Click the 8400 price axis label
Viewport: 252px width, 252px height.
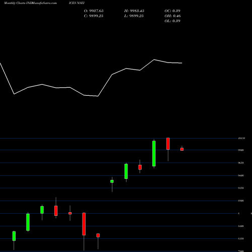click(241, 226)
